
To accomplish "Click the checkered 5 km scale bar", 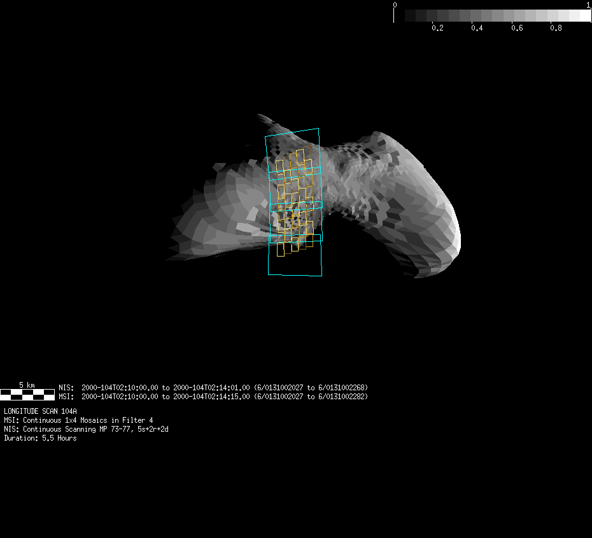I will pyautogui.click(x=27, y=395).
